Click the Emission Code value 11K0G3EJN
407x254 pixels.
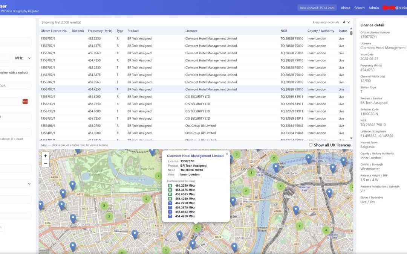click(369, 114)
